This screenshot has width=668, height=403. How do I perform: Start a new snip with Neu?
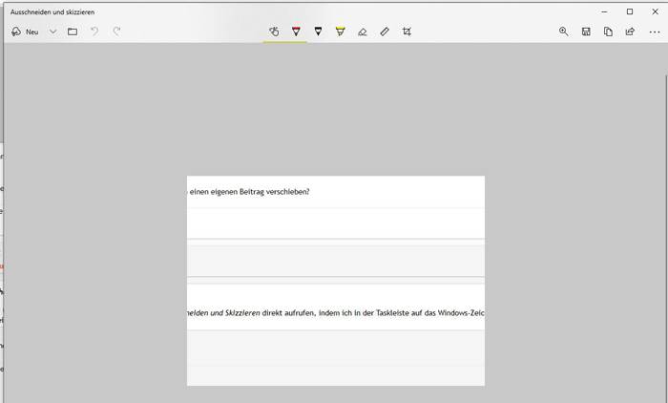25,32
